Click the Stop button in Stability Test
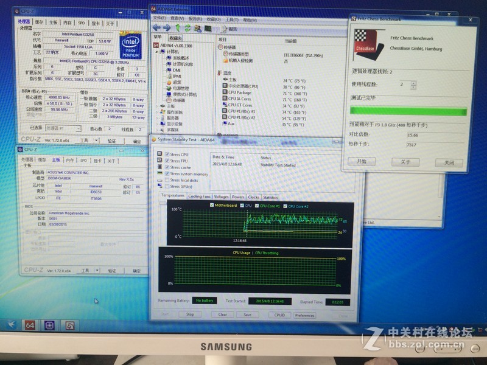The width and height of the screenshot is (487, 365). (190, 314)
